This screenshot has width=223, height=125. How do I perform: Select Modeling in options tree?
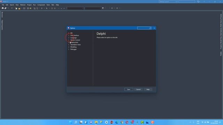74,47
